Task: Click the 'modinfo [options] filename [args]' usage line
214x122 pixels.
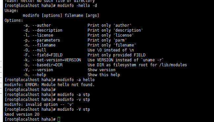Action: 61,15
